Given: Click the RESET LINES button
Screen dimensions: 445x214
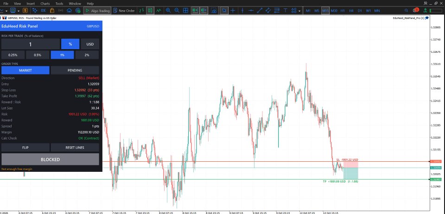Looking at the screenshot, I should (x=75, y=147).
